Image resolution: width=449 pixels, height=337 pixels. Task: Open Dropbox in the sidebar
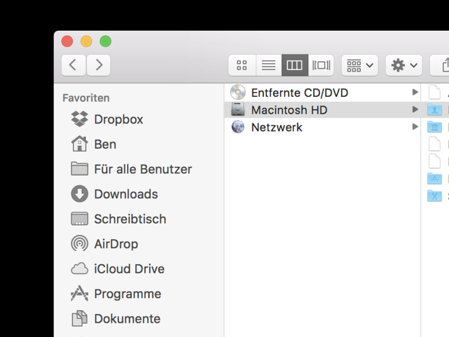point(118,120)
